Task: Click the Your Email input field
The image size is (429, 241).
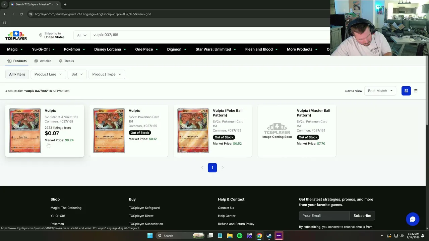Action: coord(324,216)
